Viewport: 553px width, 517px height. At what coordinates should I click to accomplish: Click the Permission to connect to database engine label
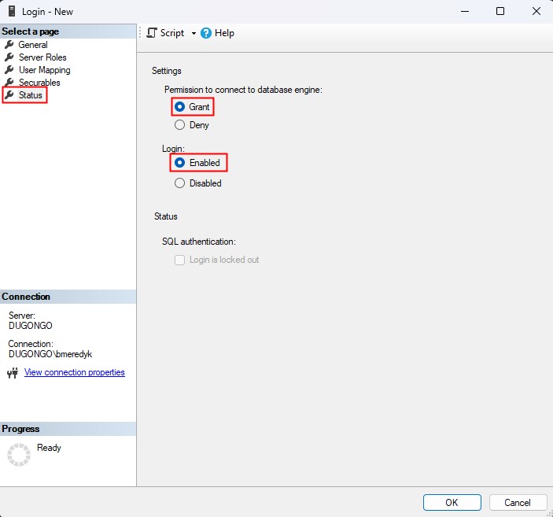coord(243,90)
